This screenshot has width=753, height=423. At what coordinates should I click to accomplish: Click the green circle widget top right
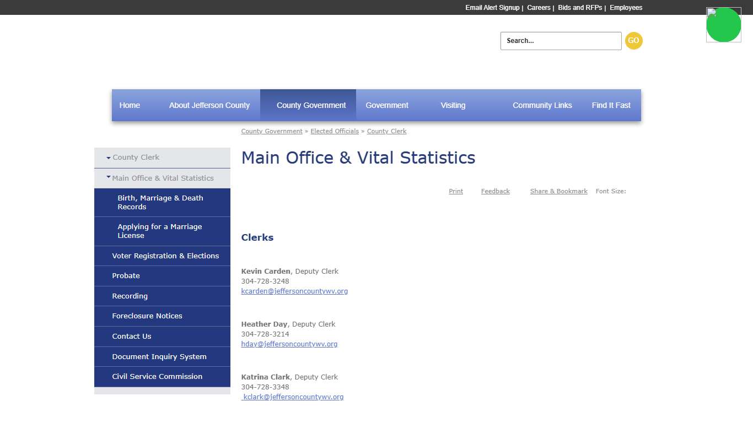point(724,25)
